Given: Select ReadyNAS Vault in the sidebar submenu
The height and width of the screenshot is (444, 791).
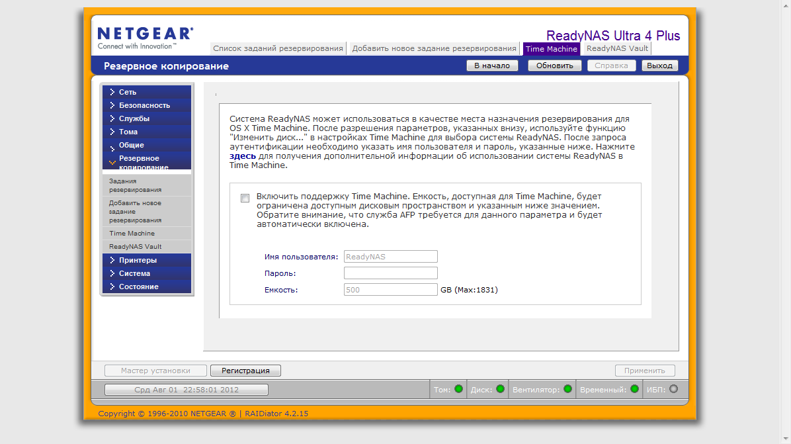Looking at the screenshot, I should pyautogui.click(x=147, y=246).
